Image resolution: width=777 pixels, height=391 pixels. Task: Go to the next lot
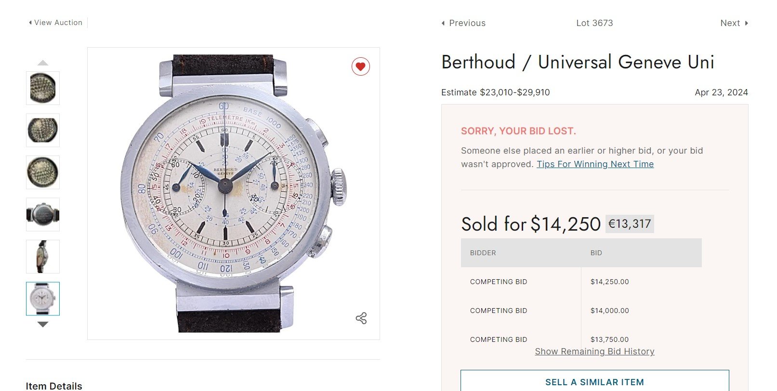coord(734,23)
